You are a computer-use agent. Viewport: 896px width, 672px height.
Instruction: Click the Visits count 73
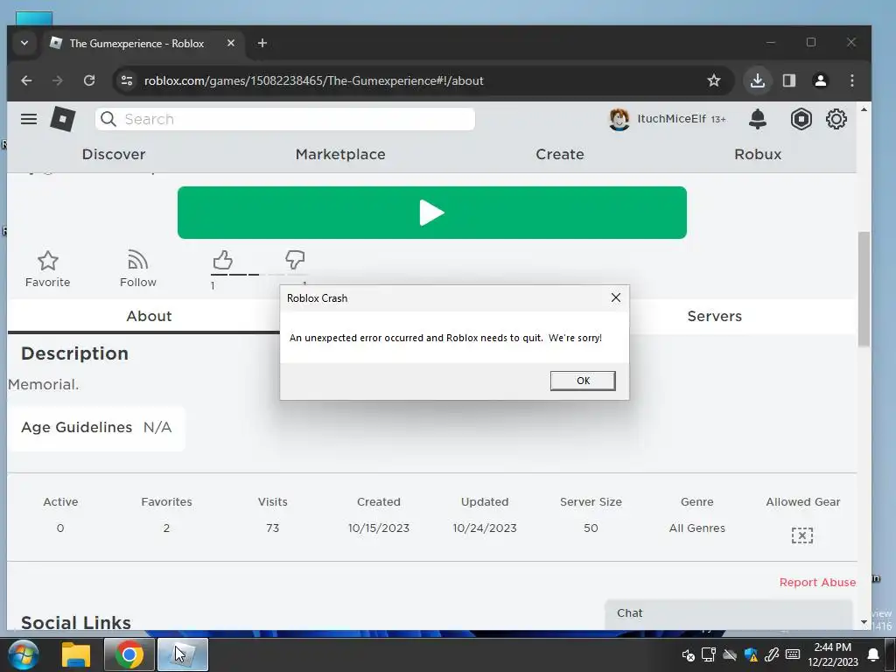pyautogui.click(x=273, y=528)
